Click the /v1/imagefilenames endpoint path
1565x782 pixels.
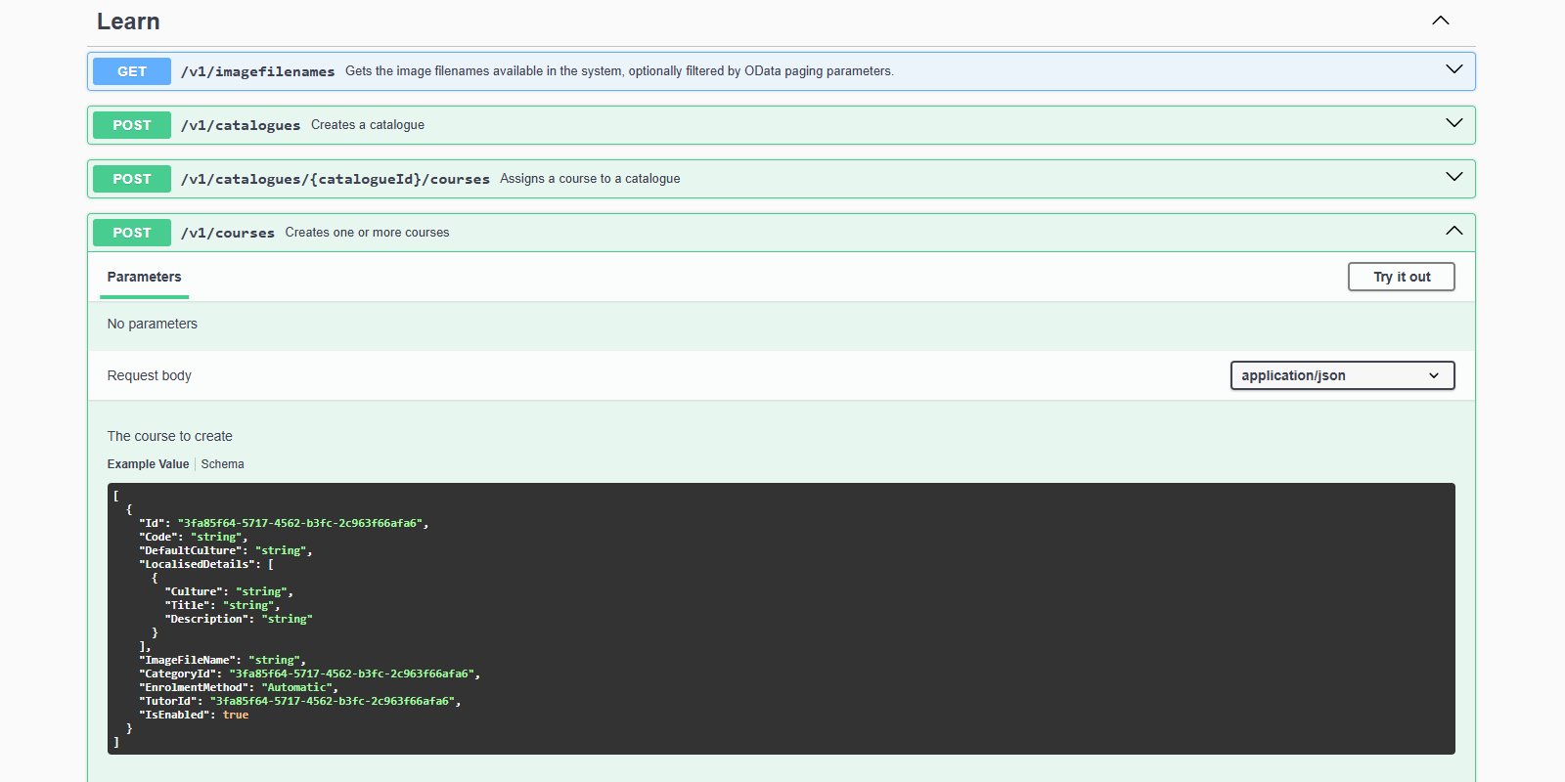(x=257, y=71)
